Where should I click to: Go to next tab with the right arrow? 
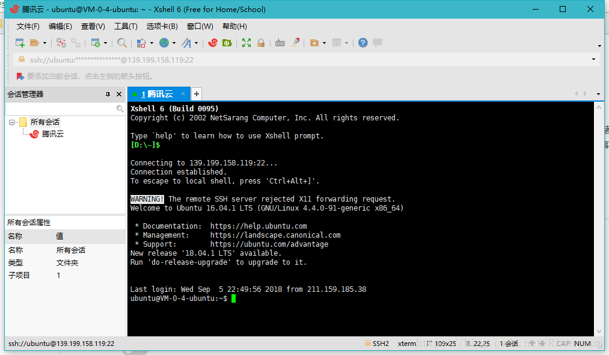[x=585, y=94]
